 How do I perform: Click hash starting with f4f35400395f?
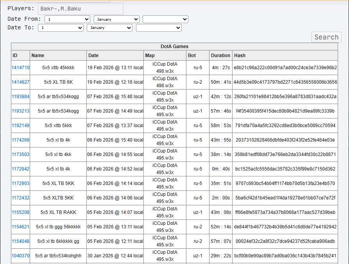(x=285, y=111)
